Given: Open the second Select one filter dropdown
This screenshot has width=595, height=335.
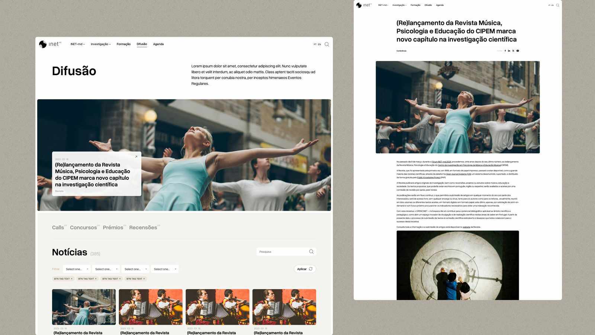Looking at the screenshot, I should tap(106, 269).
